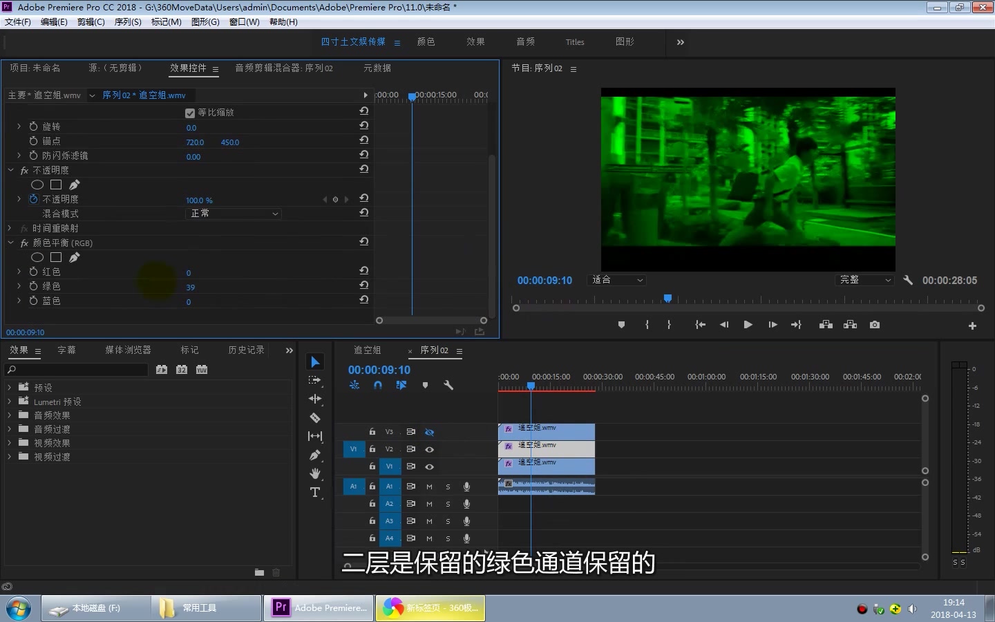This screenshot has height=622, width=995.
Task: Mute audio track A1
Action: pos(429,487)
